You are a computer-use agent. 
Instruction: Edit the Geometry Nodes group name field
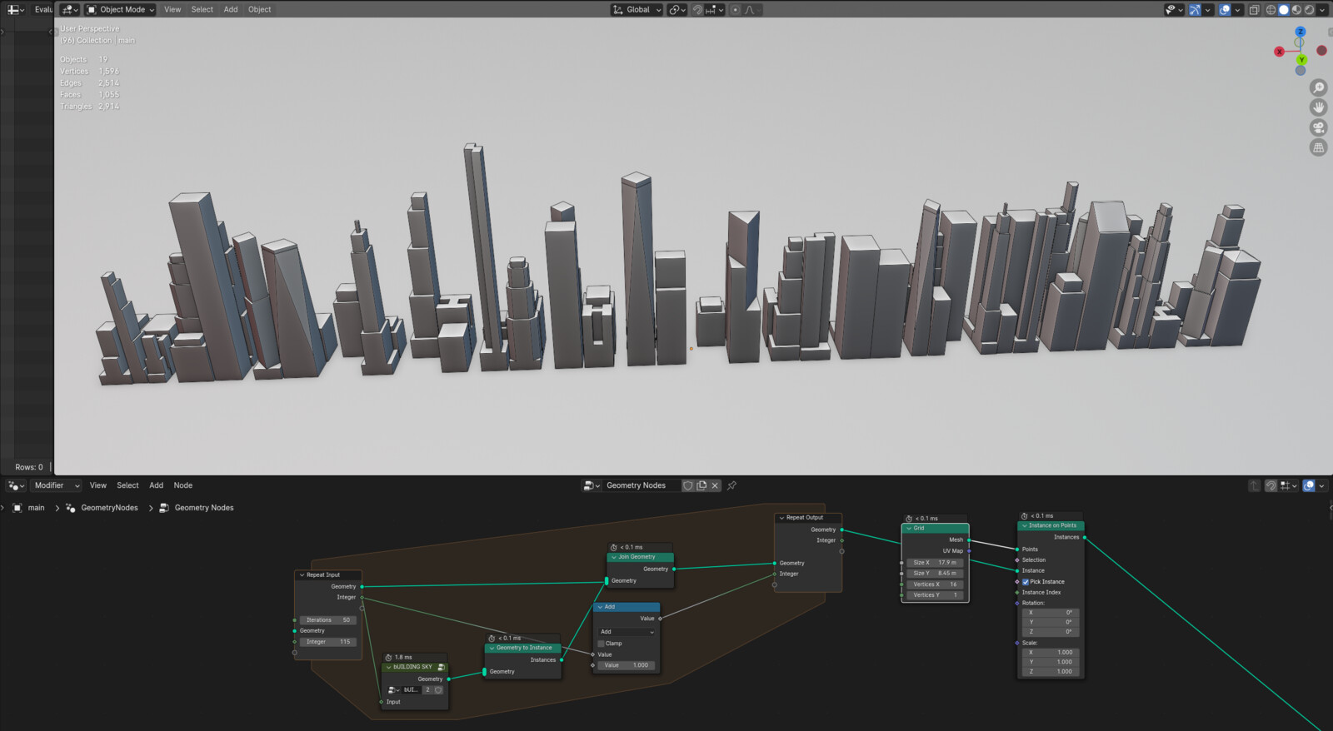640,485
